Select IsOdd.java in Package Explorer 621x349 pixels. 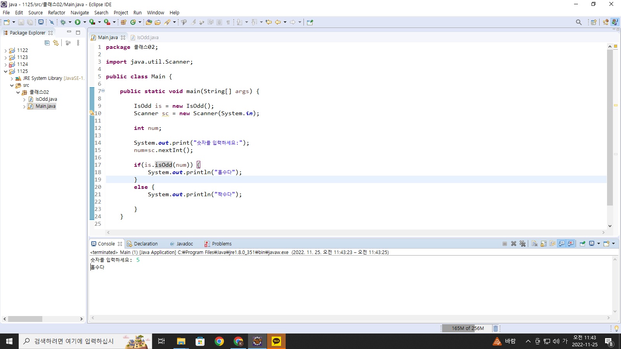[x=46, y=99]
